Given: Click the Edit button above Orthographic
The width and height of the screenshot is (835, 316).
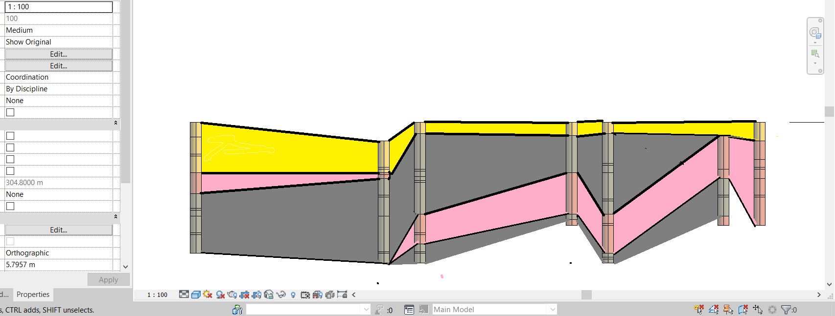Looking at the screenshot, I should pyautogui.click(x=59, y=230).
